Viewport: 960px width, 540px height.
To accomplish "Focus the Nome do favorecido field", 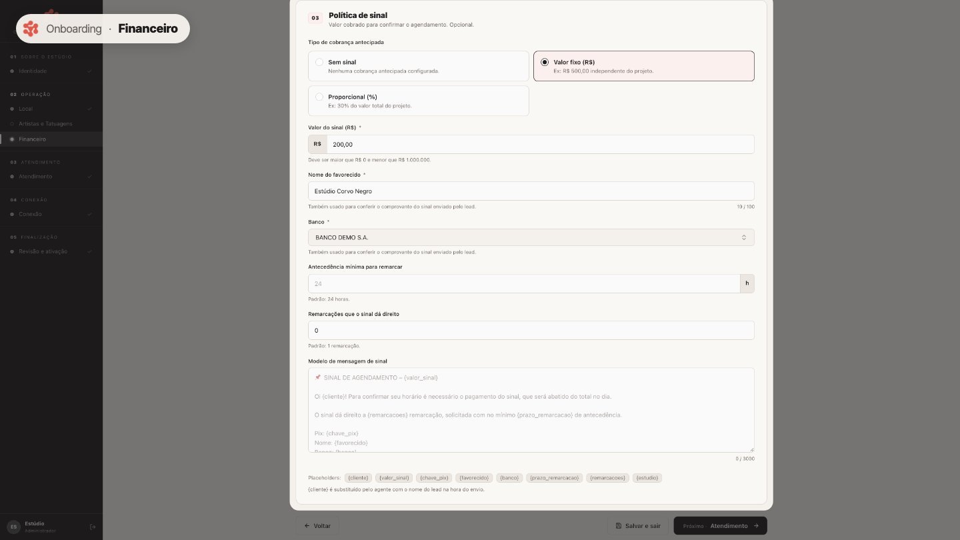I will click(531, 191).
